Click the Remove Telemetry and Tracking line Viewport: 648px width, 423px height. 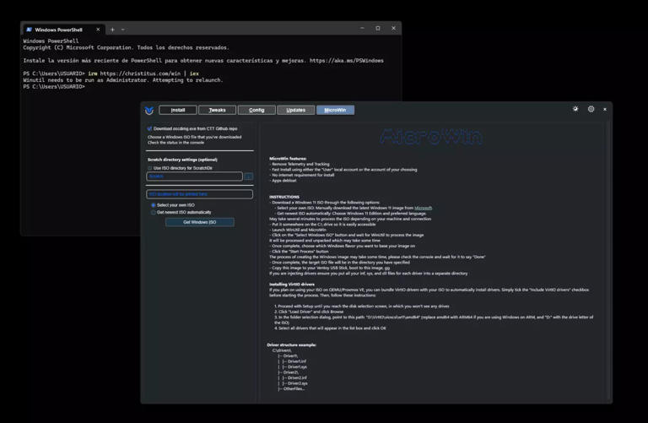[300, 164]
